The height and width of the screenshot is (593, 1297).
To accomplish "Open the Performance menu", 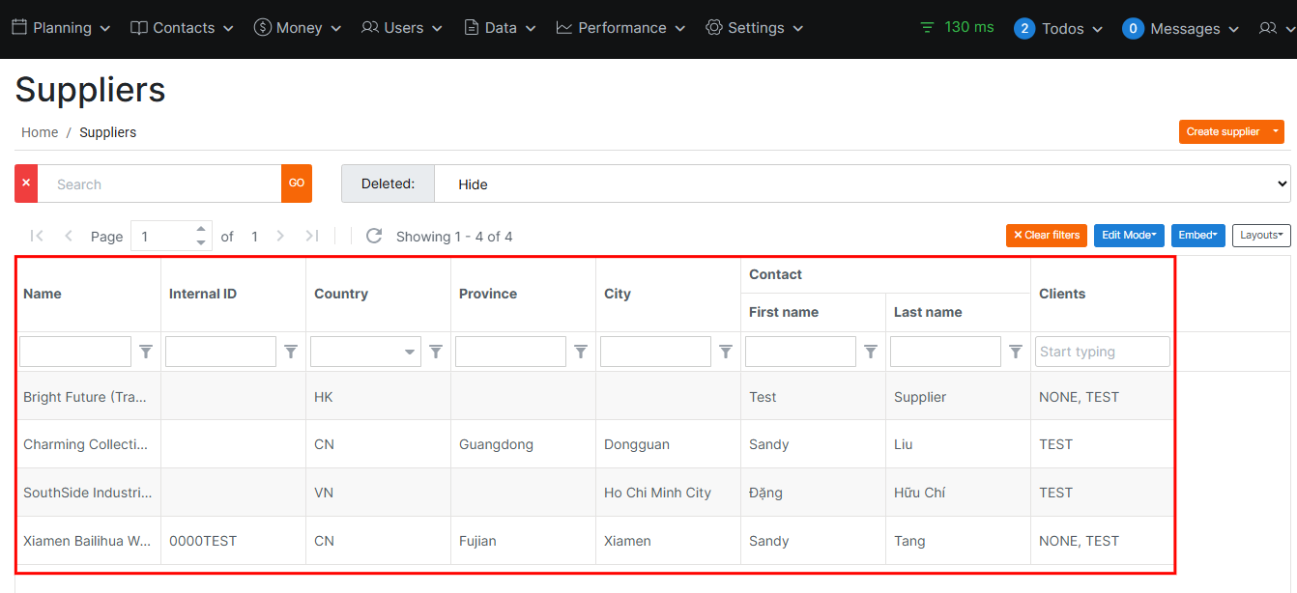I will (620, 28).
